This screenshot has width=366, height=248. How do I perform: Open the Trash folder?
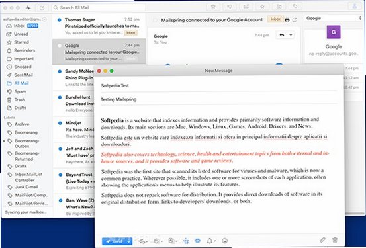pyautogui.click(x=16, y=100)
